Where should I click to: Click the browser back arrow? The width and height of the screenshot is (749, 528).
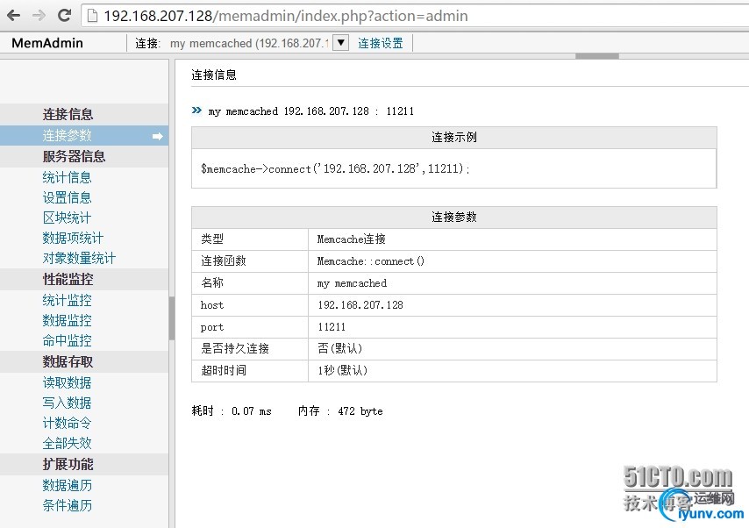(x=13, y=16)
